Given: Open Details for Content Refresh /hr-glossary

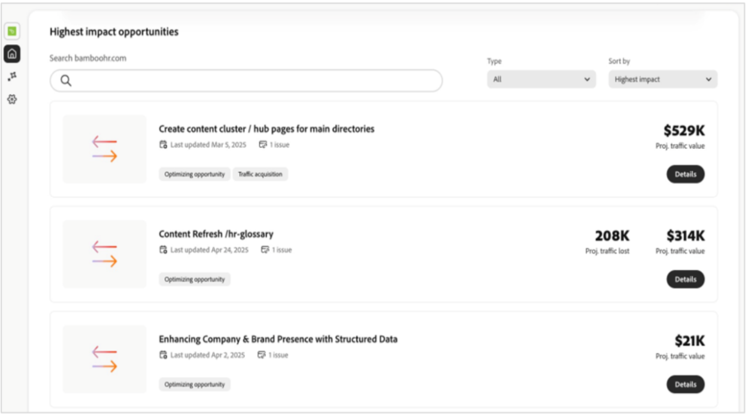Looking at the screenshot, I should click(685, 279).
